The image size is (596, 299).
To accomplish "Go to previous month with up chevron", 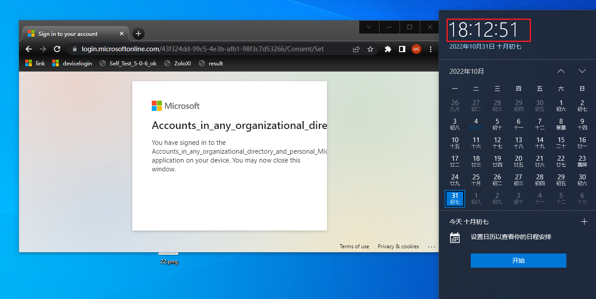I will (x=561, y=71).
